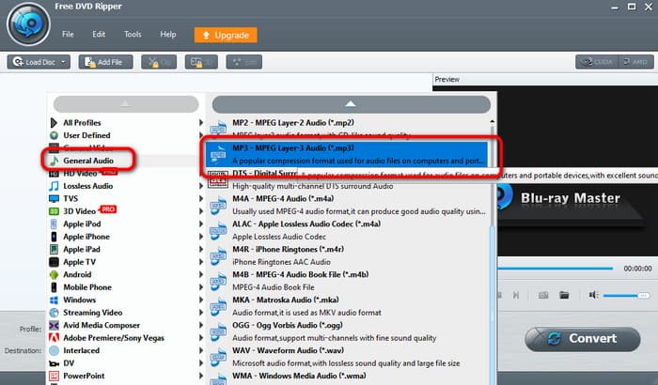This screenshot has height=385, width=658.
Task: Click the User Defined globe icon
Action: pyautogui.click(x=54, y=135)
